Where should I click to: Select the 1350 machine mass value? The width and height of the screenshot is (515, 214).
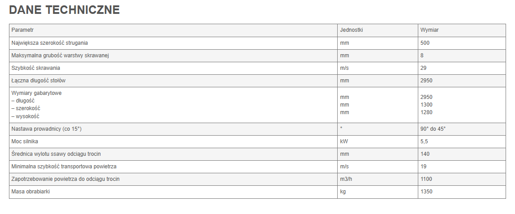click(x=426, y=192)
